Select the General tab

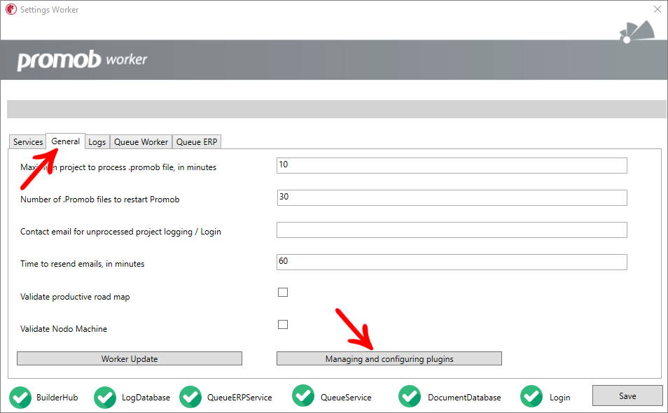pos(66,141)
